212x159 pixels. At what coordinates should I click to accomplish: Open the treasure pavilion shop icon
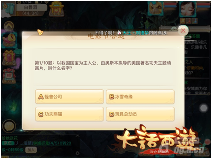(57, 9)
